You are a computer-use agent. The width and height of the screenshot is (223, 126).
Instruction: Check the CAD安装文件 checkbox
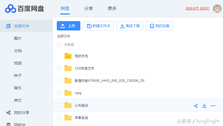tap(59, 68)
